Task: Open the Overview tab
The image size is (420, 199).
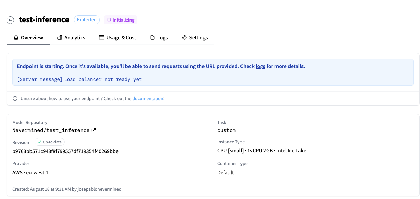Action: tap(28, 38)
